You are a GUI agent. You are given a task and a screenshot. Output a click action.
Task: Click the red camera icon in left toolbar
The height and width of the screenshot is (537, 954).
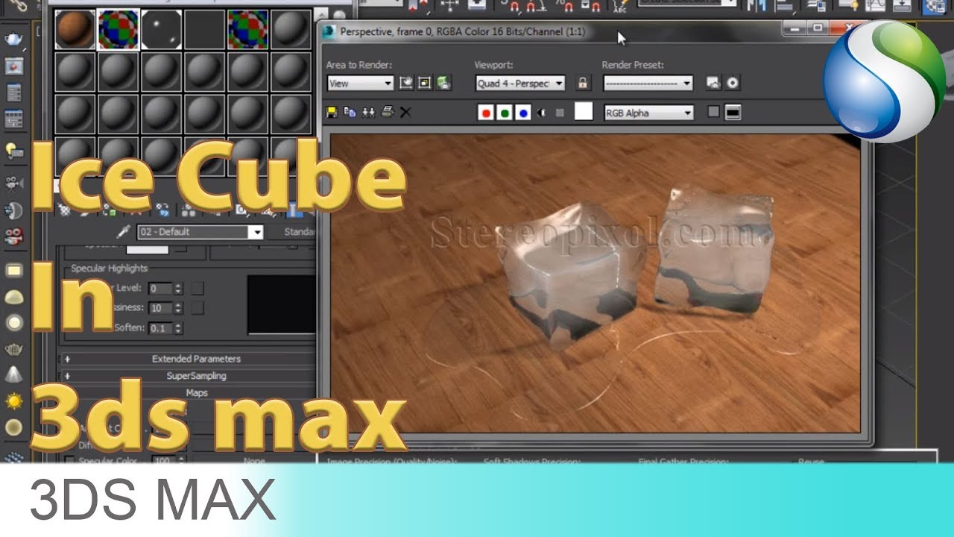click(13, 237)
